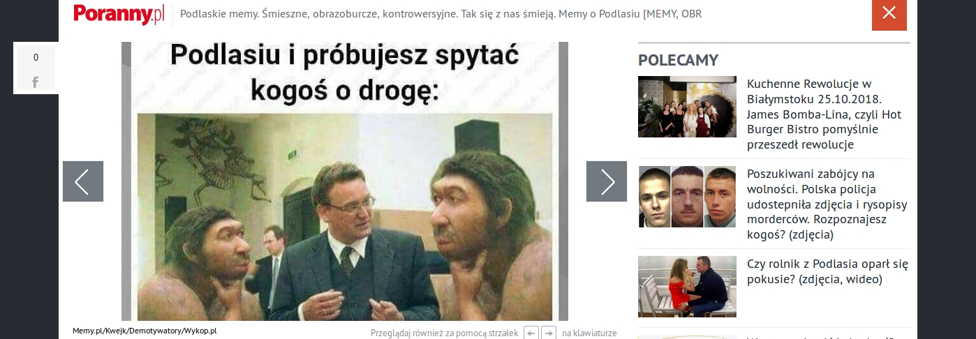Open the Kuchenne Rewolucje w Białymstoku article link

pyautogui.click(x=825, y=114)
